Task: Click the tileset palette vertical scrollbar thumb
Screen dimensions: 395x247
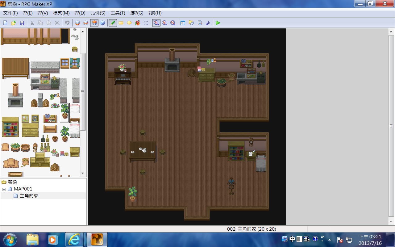Action: point(83,92)
